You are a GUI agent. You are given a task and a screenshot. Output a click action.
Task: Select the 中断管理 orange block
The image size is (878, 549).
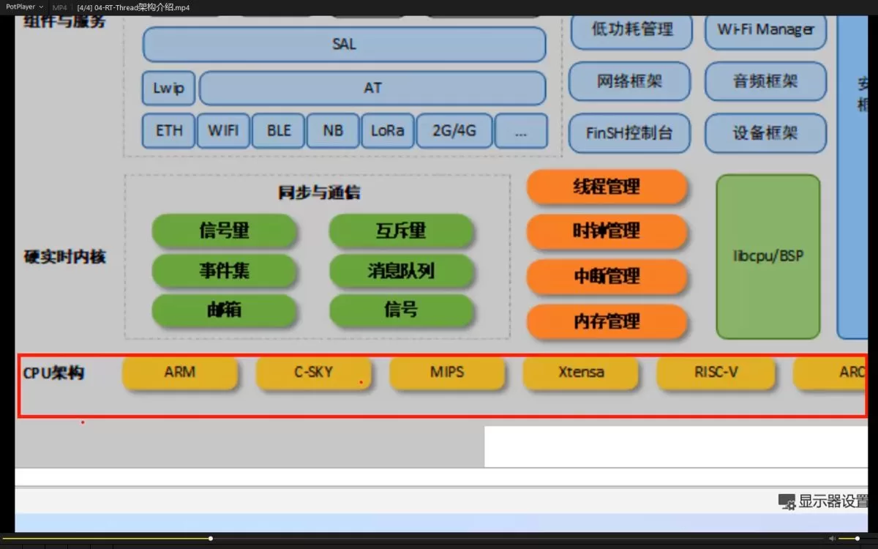pos(607,277)
